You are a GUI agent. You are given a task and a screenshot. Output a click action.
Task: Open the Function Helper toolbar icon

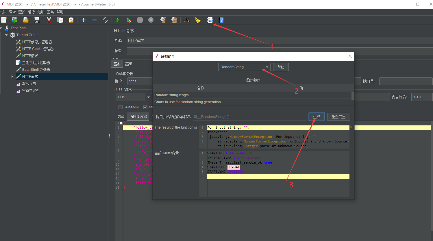[210, 20]
